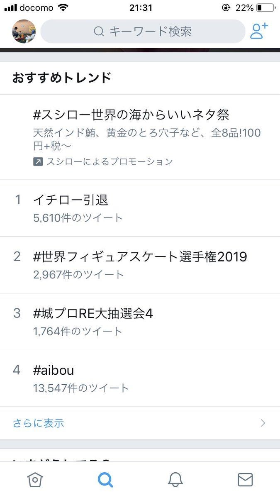Open the profile avatar picture
280x498 pixels.
point(24,31)
